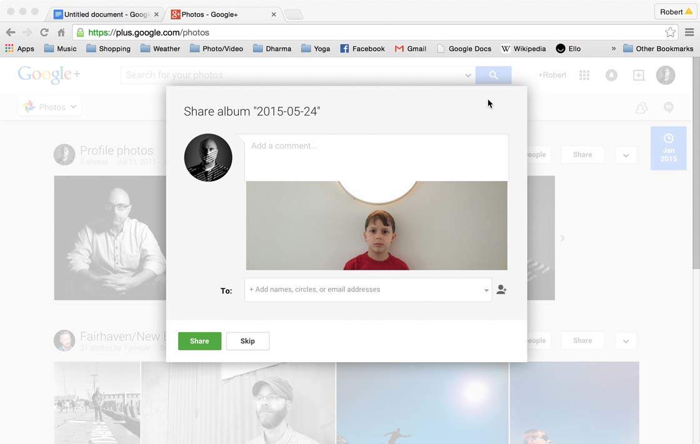
Task: Click the Add names, circles, or email field
Action: [x=362, y=290]
